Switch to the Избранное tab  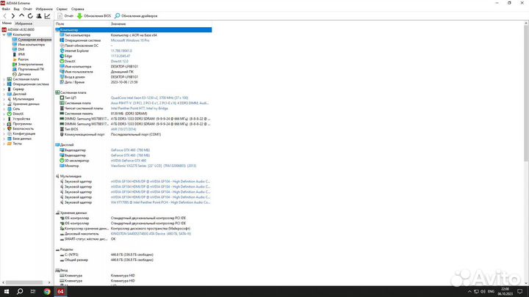[24, 23]
